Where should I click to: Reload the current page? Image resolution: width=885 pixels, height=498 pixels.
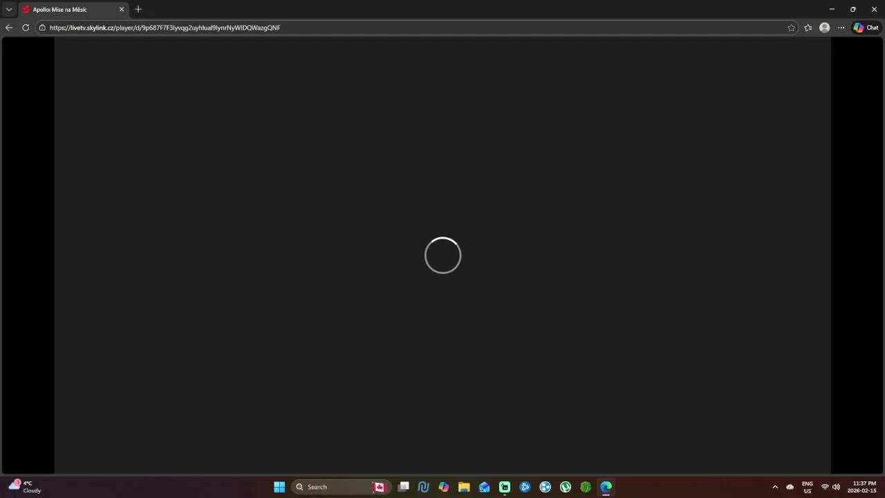click(25, 28)
